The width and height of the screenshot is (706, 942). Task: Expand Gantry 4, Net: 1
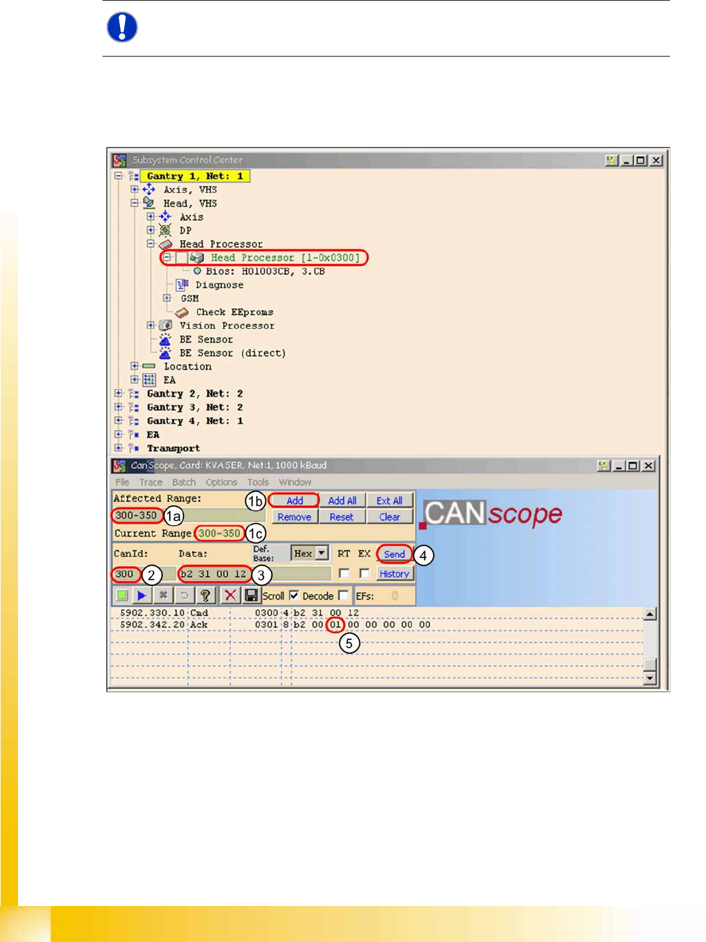[x=118, y=420]
